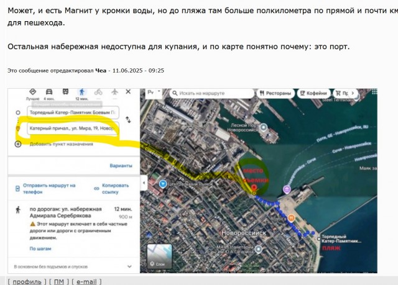This screenshot has height=285, width=398.
Task: Click the Лесной Порт Новороссийск marker
Action: point(264,127)
